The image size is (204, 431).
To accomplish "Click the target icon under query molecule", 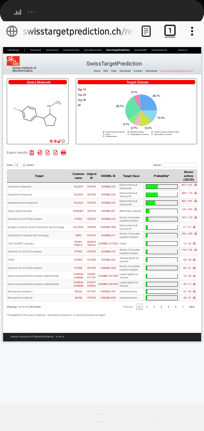I will (x=55, y=141).
